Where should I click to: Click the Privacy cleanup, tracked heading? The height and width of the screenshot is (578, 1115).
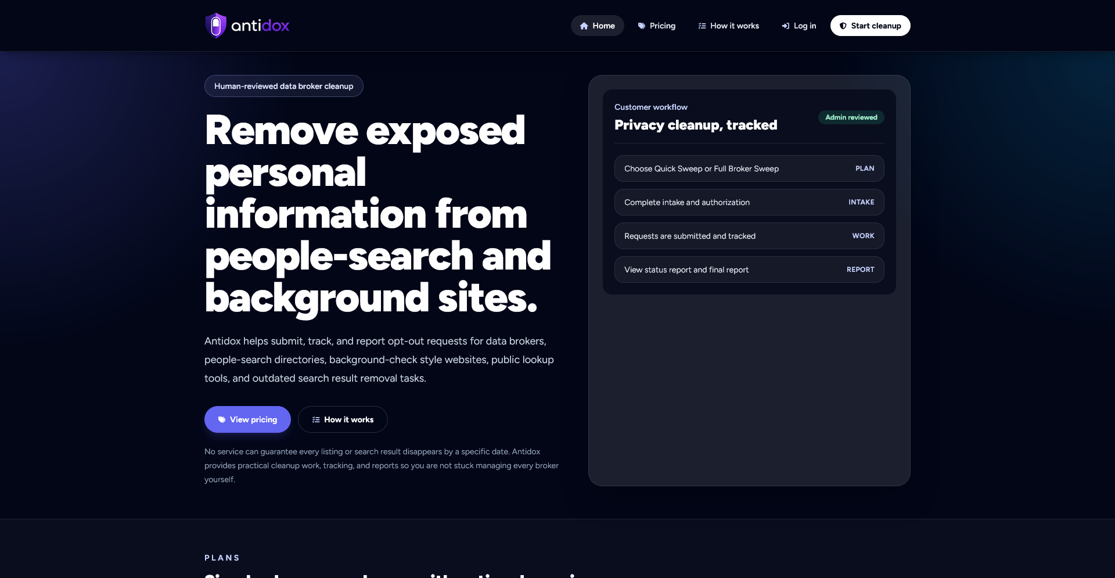pyautogui.click(x=696, y=125)
